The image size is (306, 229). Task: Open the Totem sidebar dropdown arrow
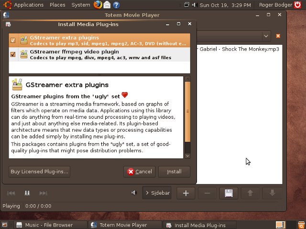266,36
